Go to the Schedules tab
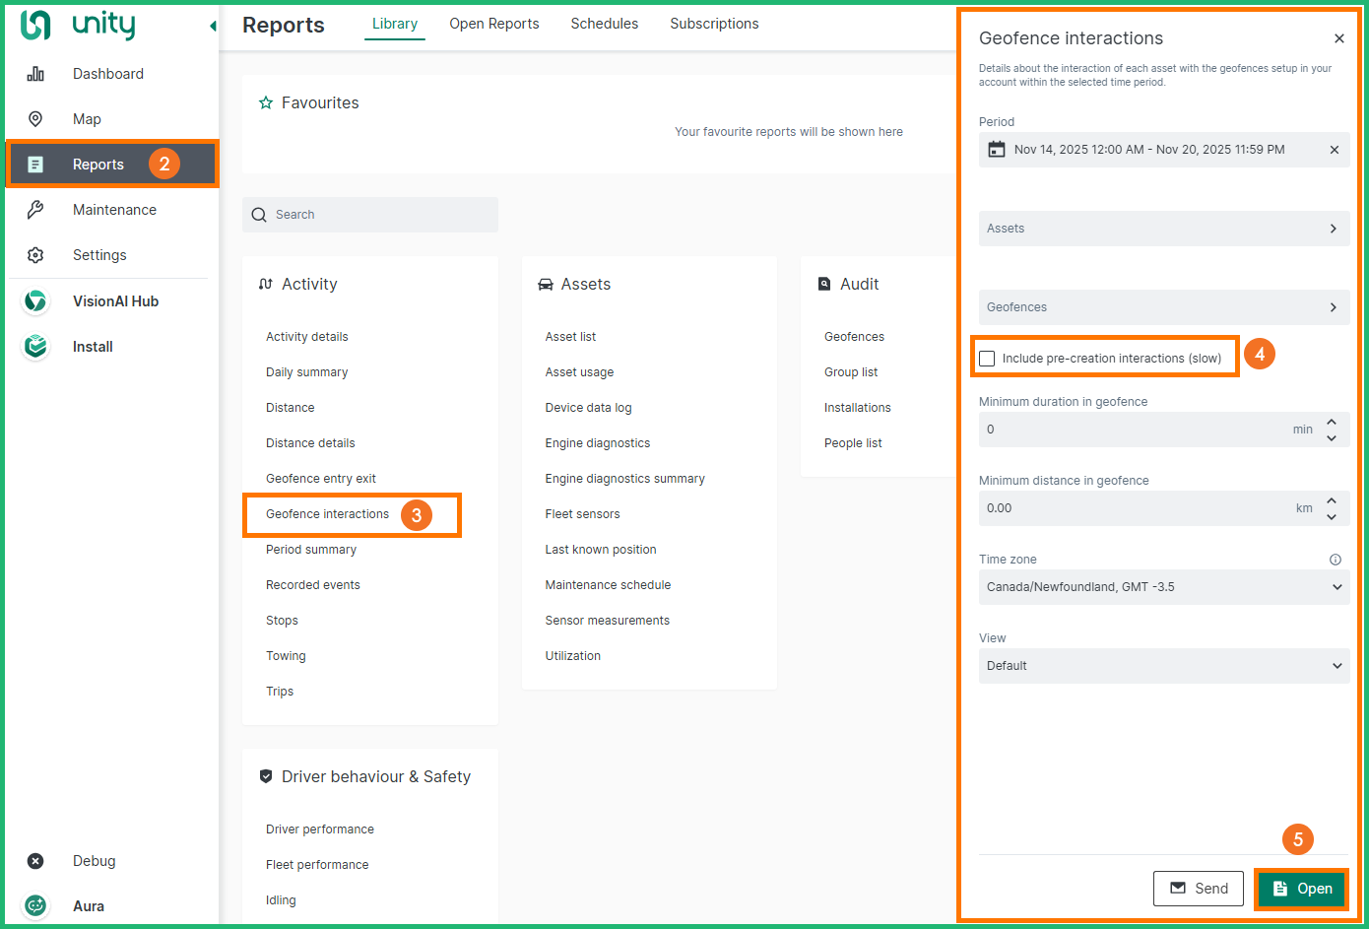 point(604,24)
